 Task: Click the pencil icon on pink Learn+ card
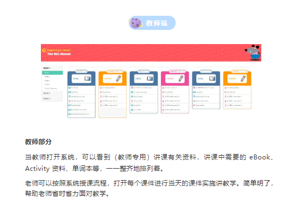181,78
